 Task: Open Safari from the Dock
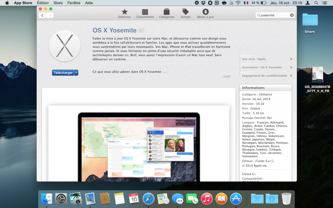pos(148,199)
